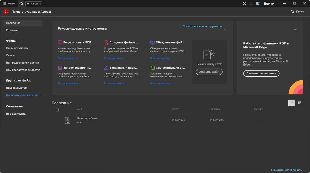Screen dimensions: 310x173
Task: Click the Объединение фай... title text
Action: 170,42
